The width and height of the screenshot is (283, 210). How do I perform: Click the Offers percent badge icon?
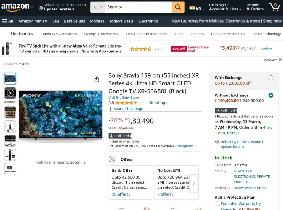pos(112,159)
